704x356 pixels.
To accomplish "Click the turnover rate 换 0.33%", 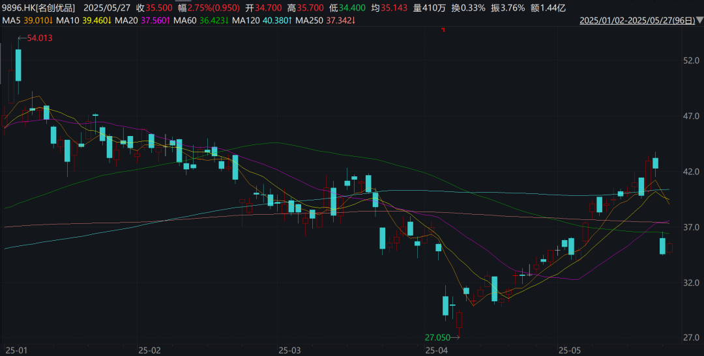I will tap(468, 8).
